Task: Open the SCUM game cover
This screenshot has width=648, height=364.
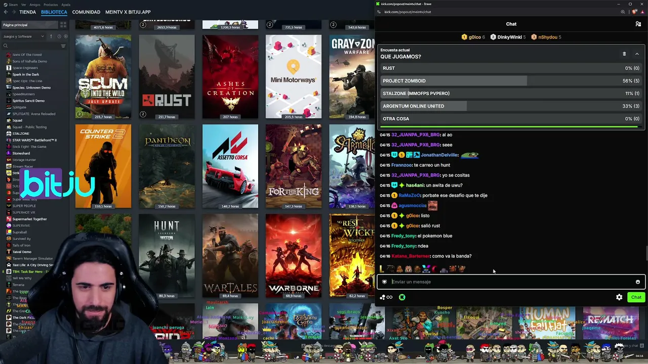Action: 103,77
